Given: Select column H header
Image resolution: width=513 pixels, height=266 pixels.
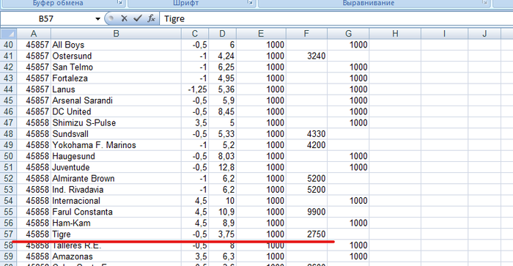Looking at the screenshot, I should 395,34.
